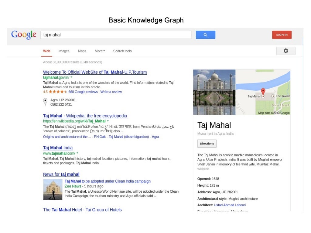Image resolution: width=311 pixels, height=233 pixels.
Task: Open the PN Oak sitelink
Action: point(100,137)
